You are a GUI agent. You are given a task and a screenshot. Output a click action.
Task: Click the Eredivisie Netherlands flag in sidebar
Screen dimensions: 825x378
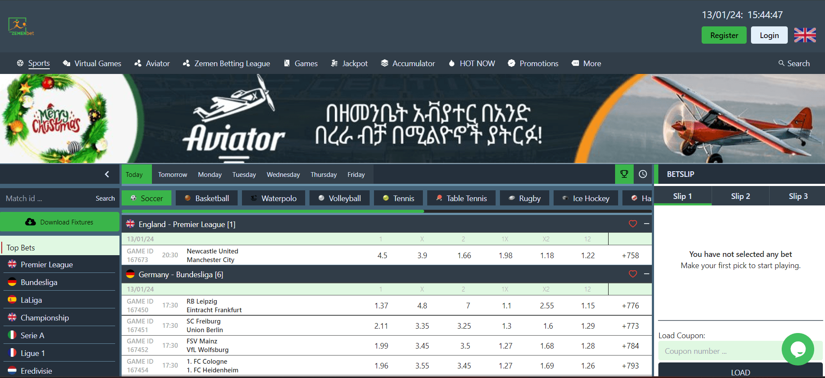(12, 371)
